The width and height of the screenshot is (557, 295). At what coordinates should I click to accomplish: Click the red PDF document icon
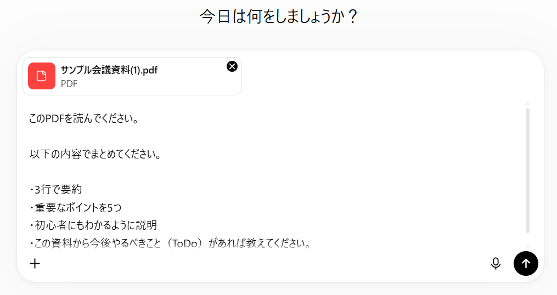click(x=42, y=76)
